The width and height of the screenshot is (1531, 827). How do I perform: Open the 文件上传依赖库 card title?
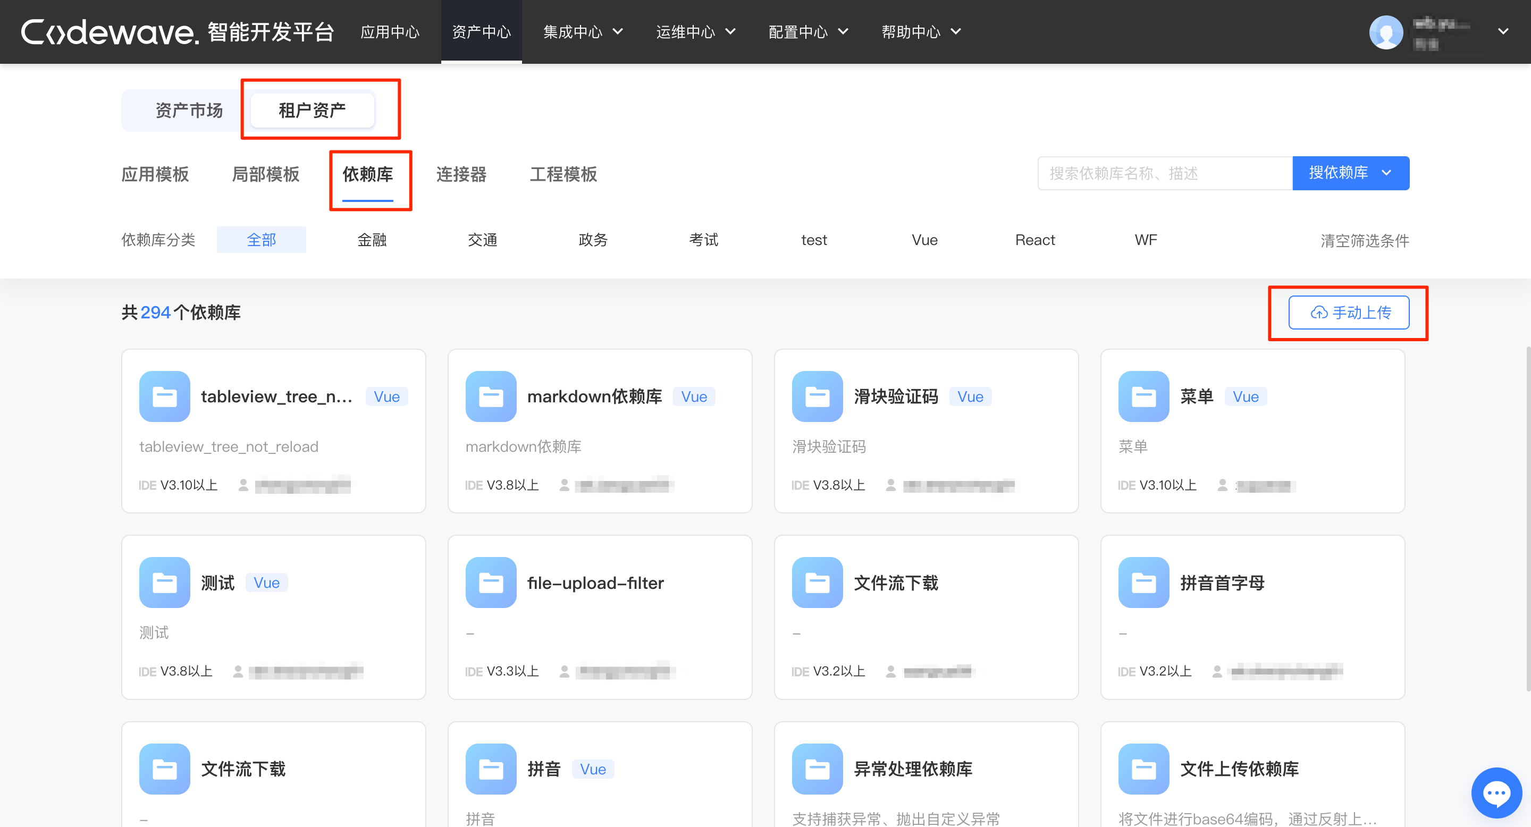pos(1240,769)
